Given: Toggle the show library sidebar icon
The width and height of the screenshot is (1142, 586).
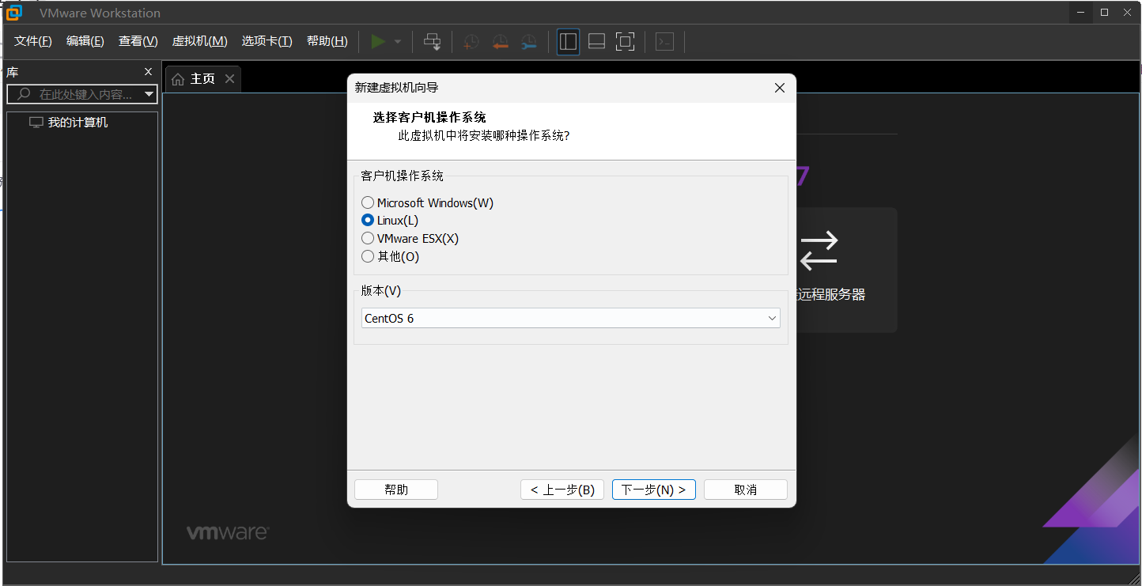Looking at the screenshot, I should coord(568,42).
